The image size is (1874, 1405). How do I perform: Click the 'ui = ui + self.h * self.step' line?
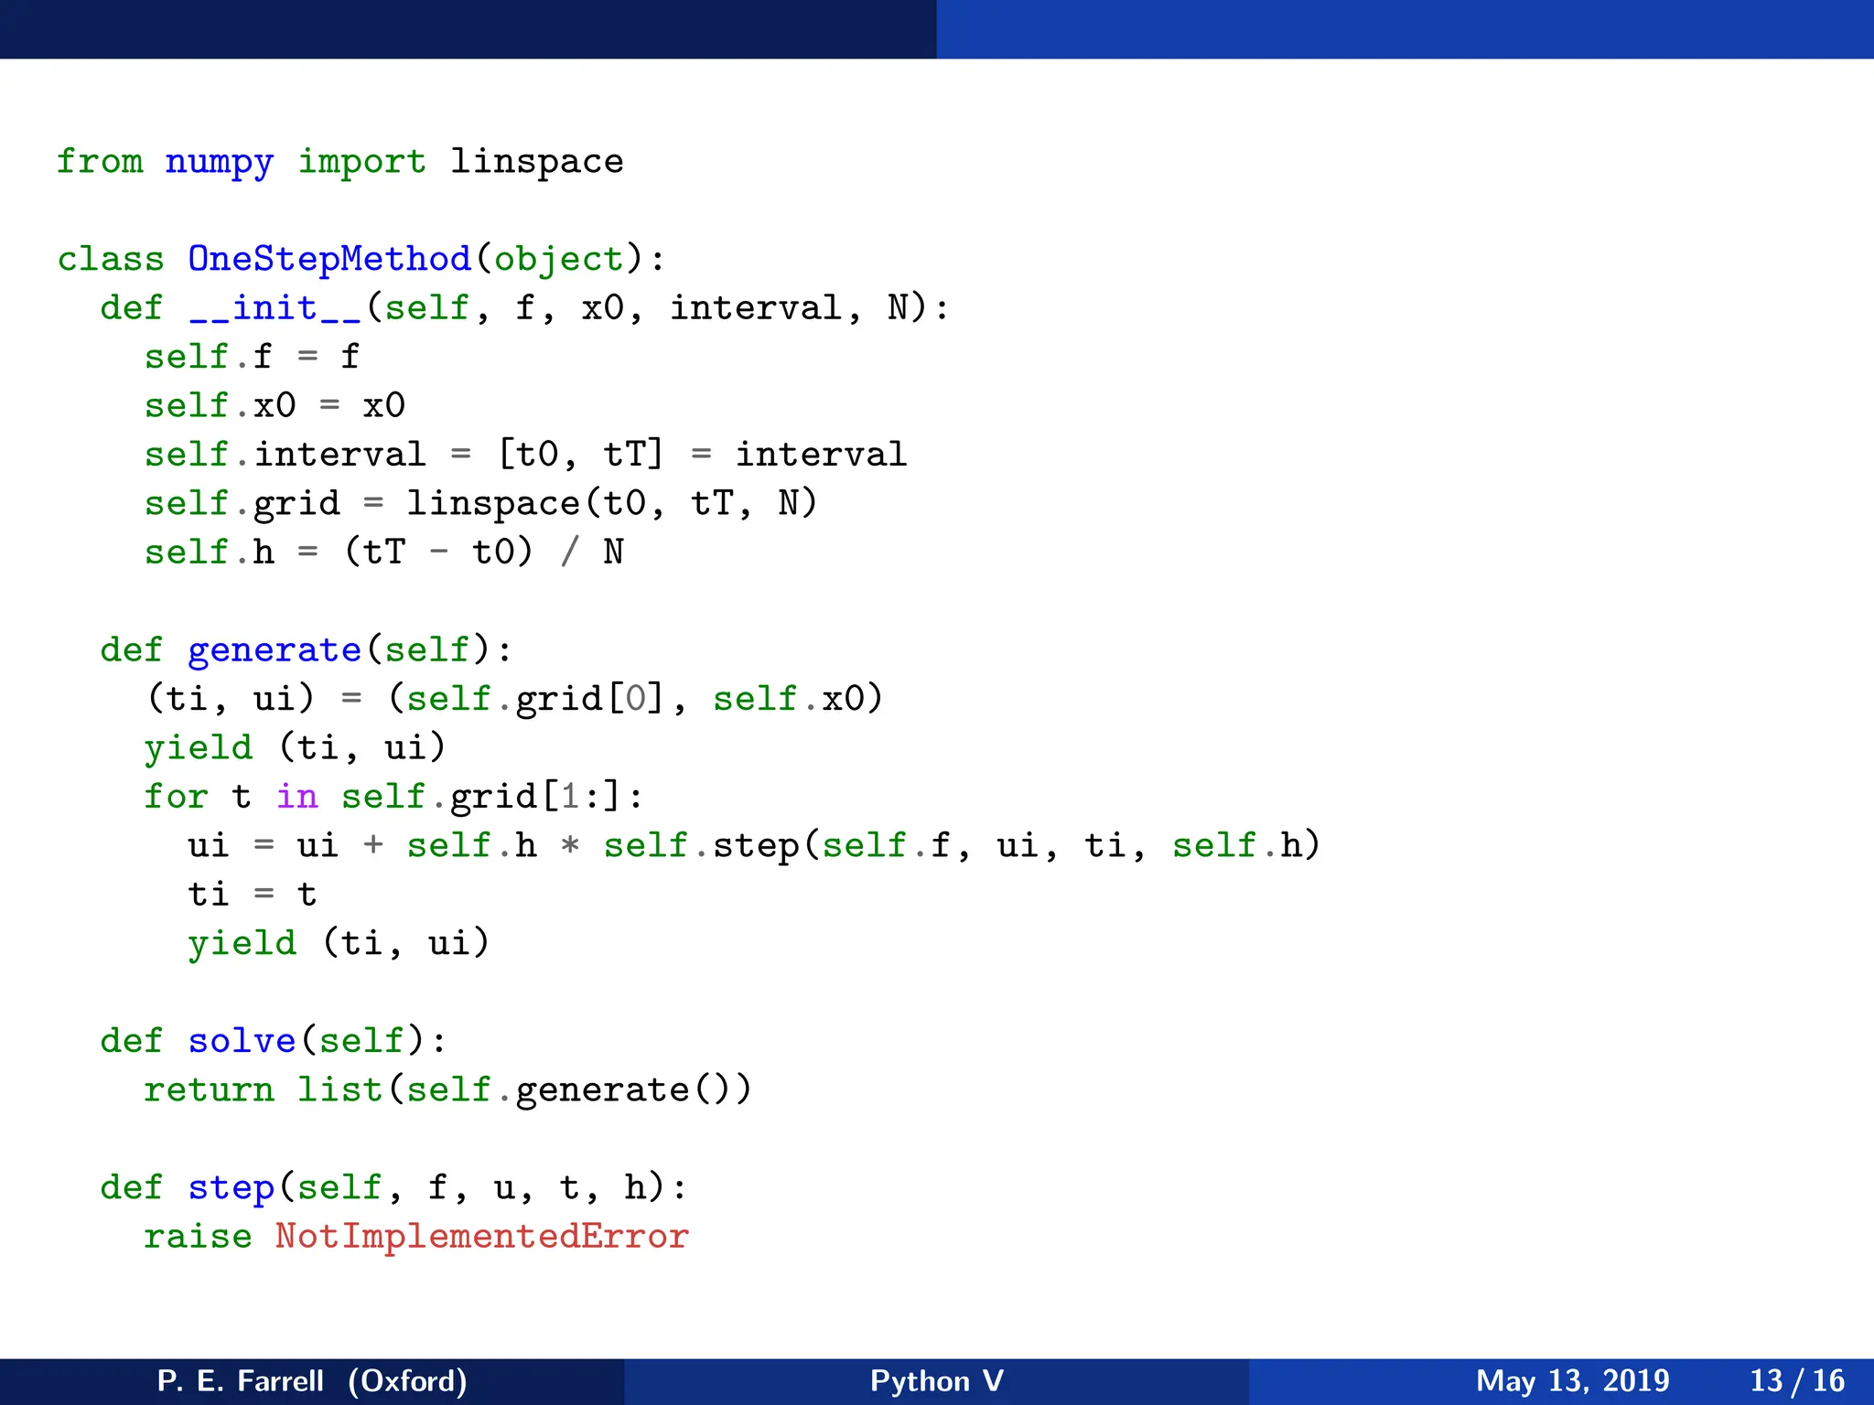(754, 845)
